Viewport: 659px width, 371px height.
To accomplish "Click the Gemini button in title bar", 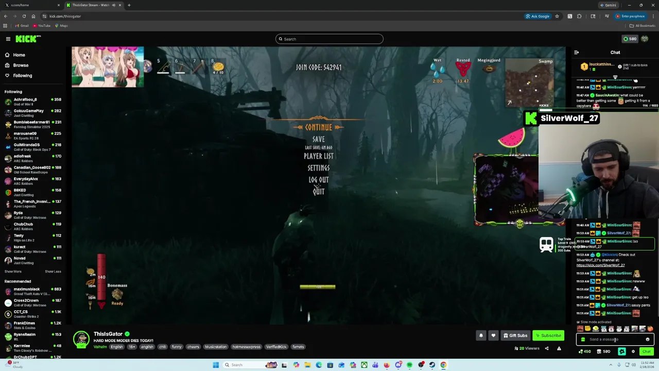I will (608, 5).
